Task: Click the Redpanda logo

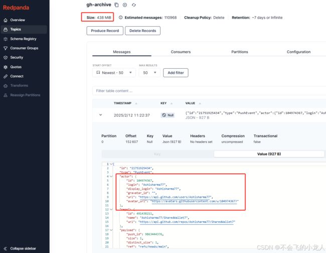Action: click(16, 8)
